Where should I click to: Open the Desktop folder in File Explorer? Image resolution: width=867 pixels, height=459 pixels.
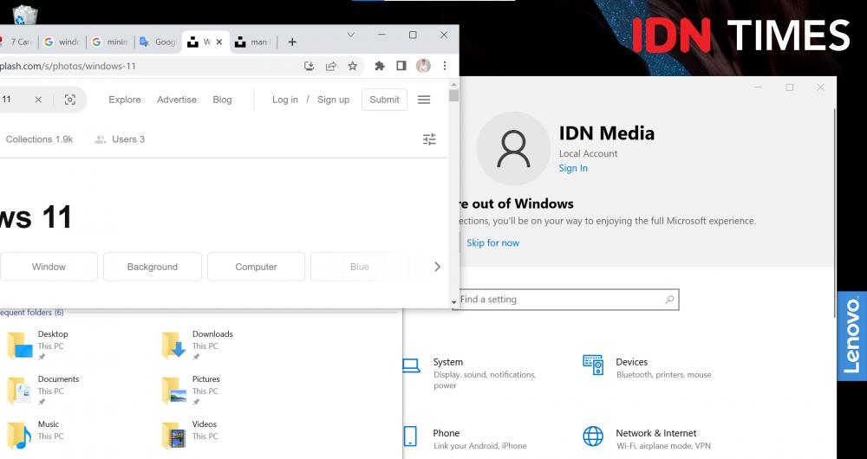[39, 346]
